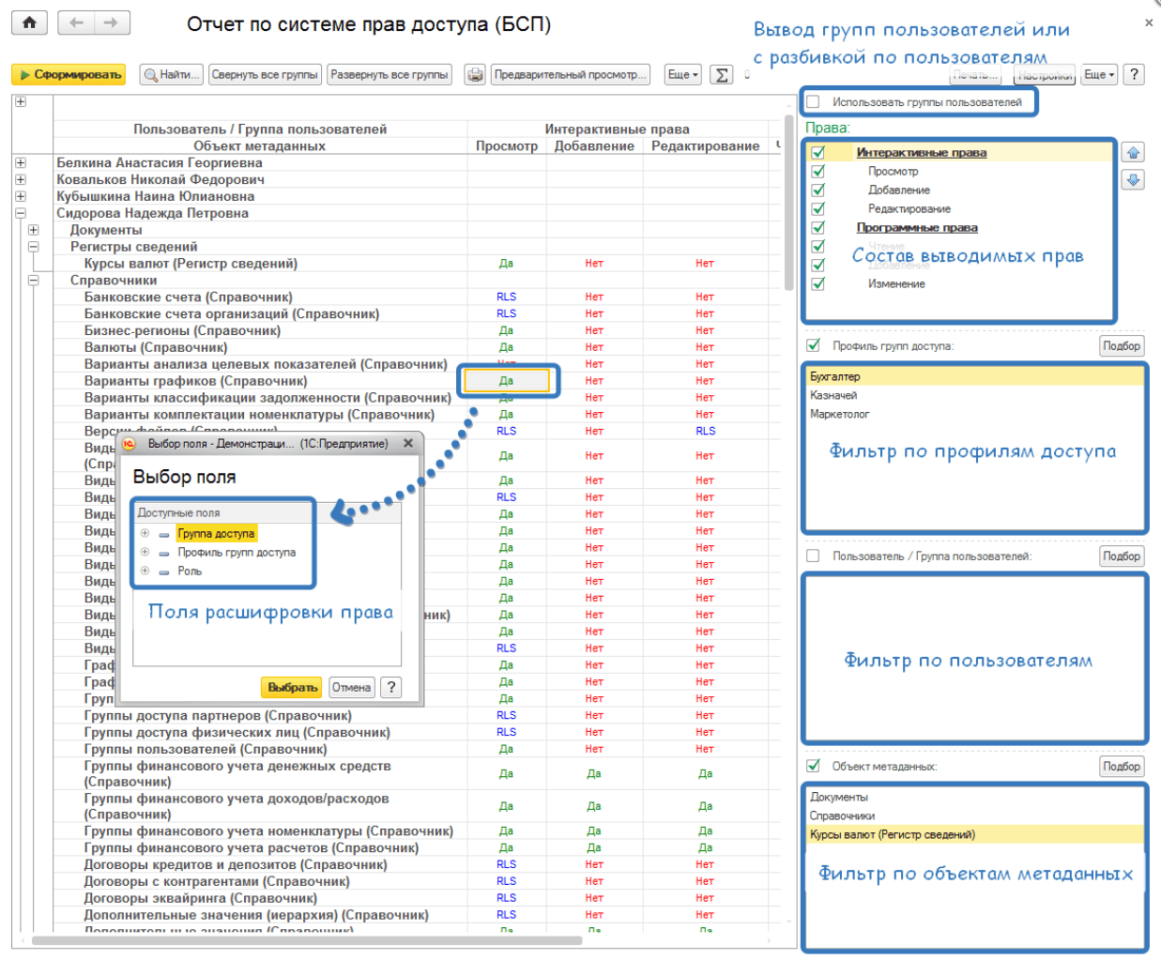Go forward with the right arrow
Image resolution: width=1161 pixels, height=960 pixels.
point(111,23)
